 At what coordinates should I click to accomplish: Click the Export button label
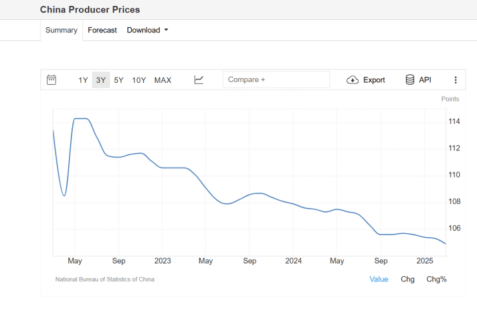pyautogui.click(x=374, y=80)
